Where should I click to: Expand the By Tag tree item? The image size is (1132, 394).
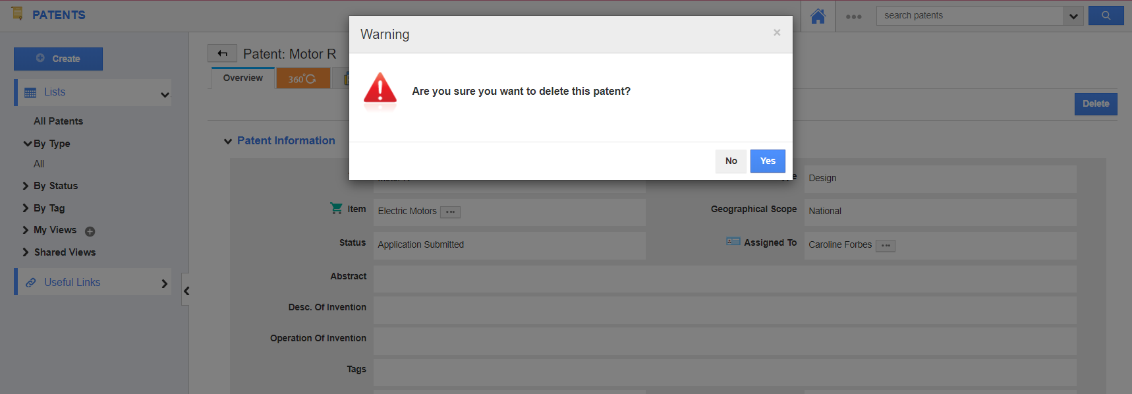26,208
